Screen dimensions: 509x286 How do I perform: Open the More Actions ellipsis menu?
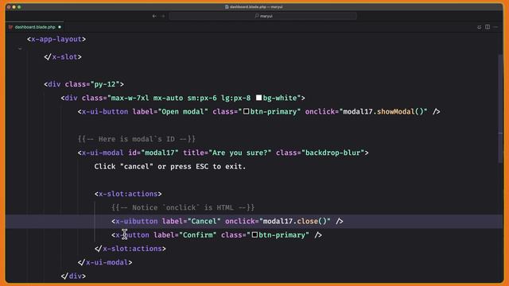coord(495,27)
